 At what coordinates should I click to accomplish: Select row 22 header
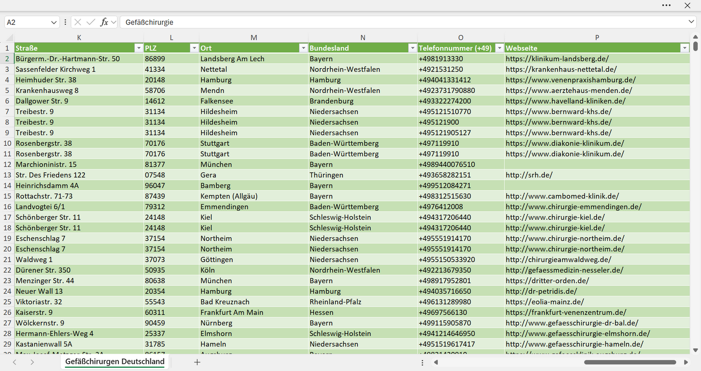click(7, 270)
